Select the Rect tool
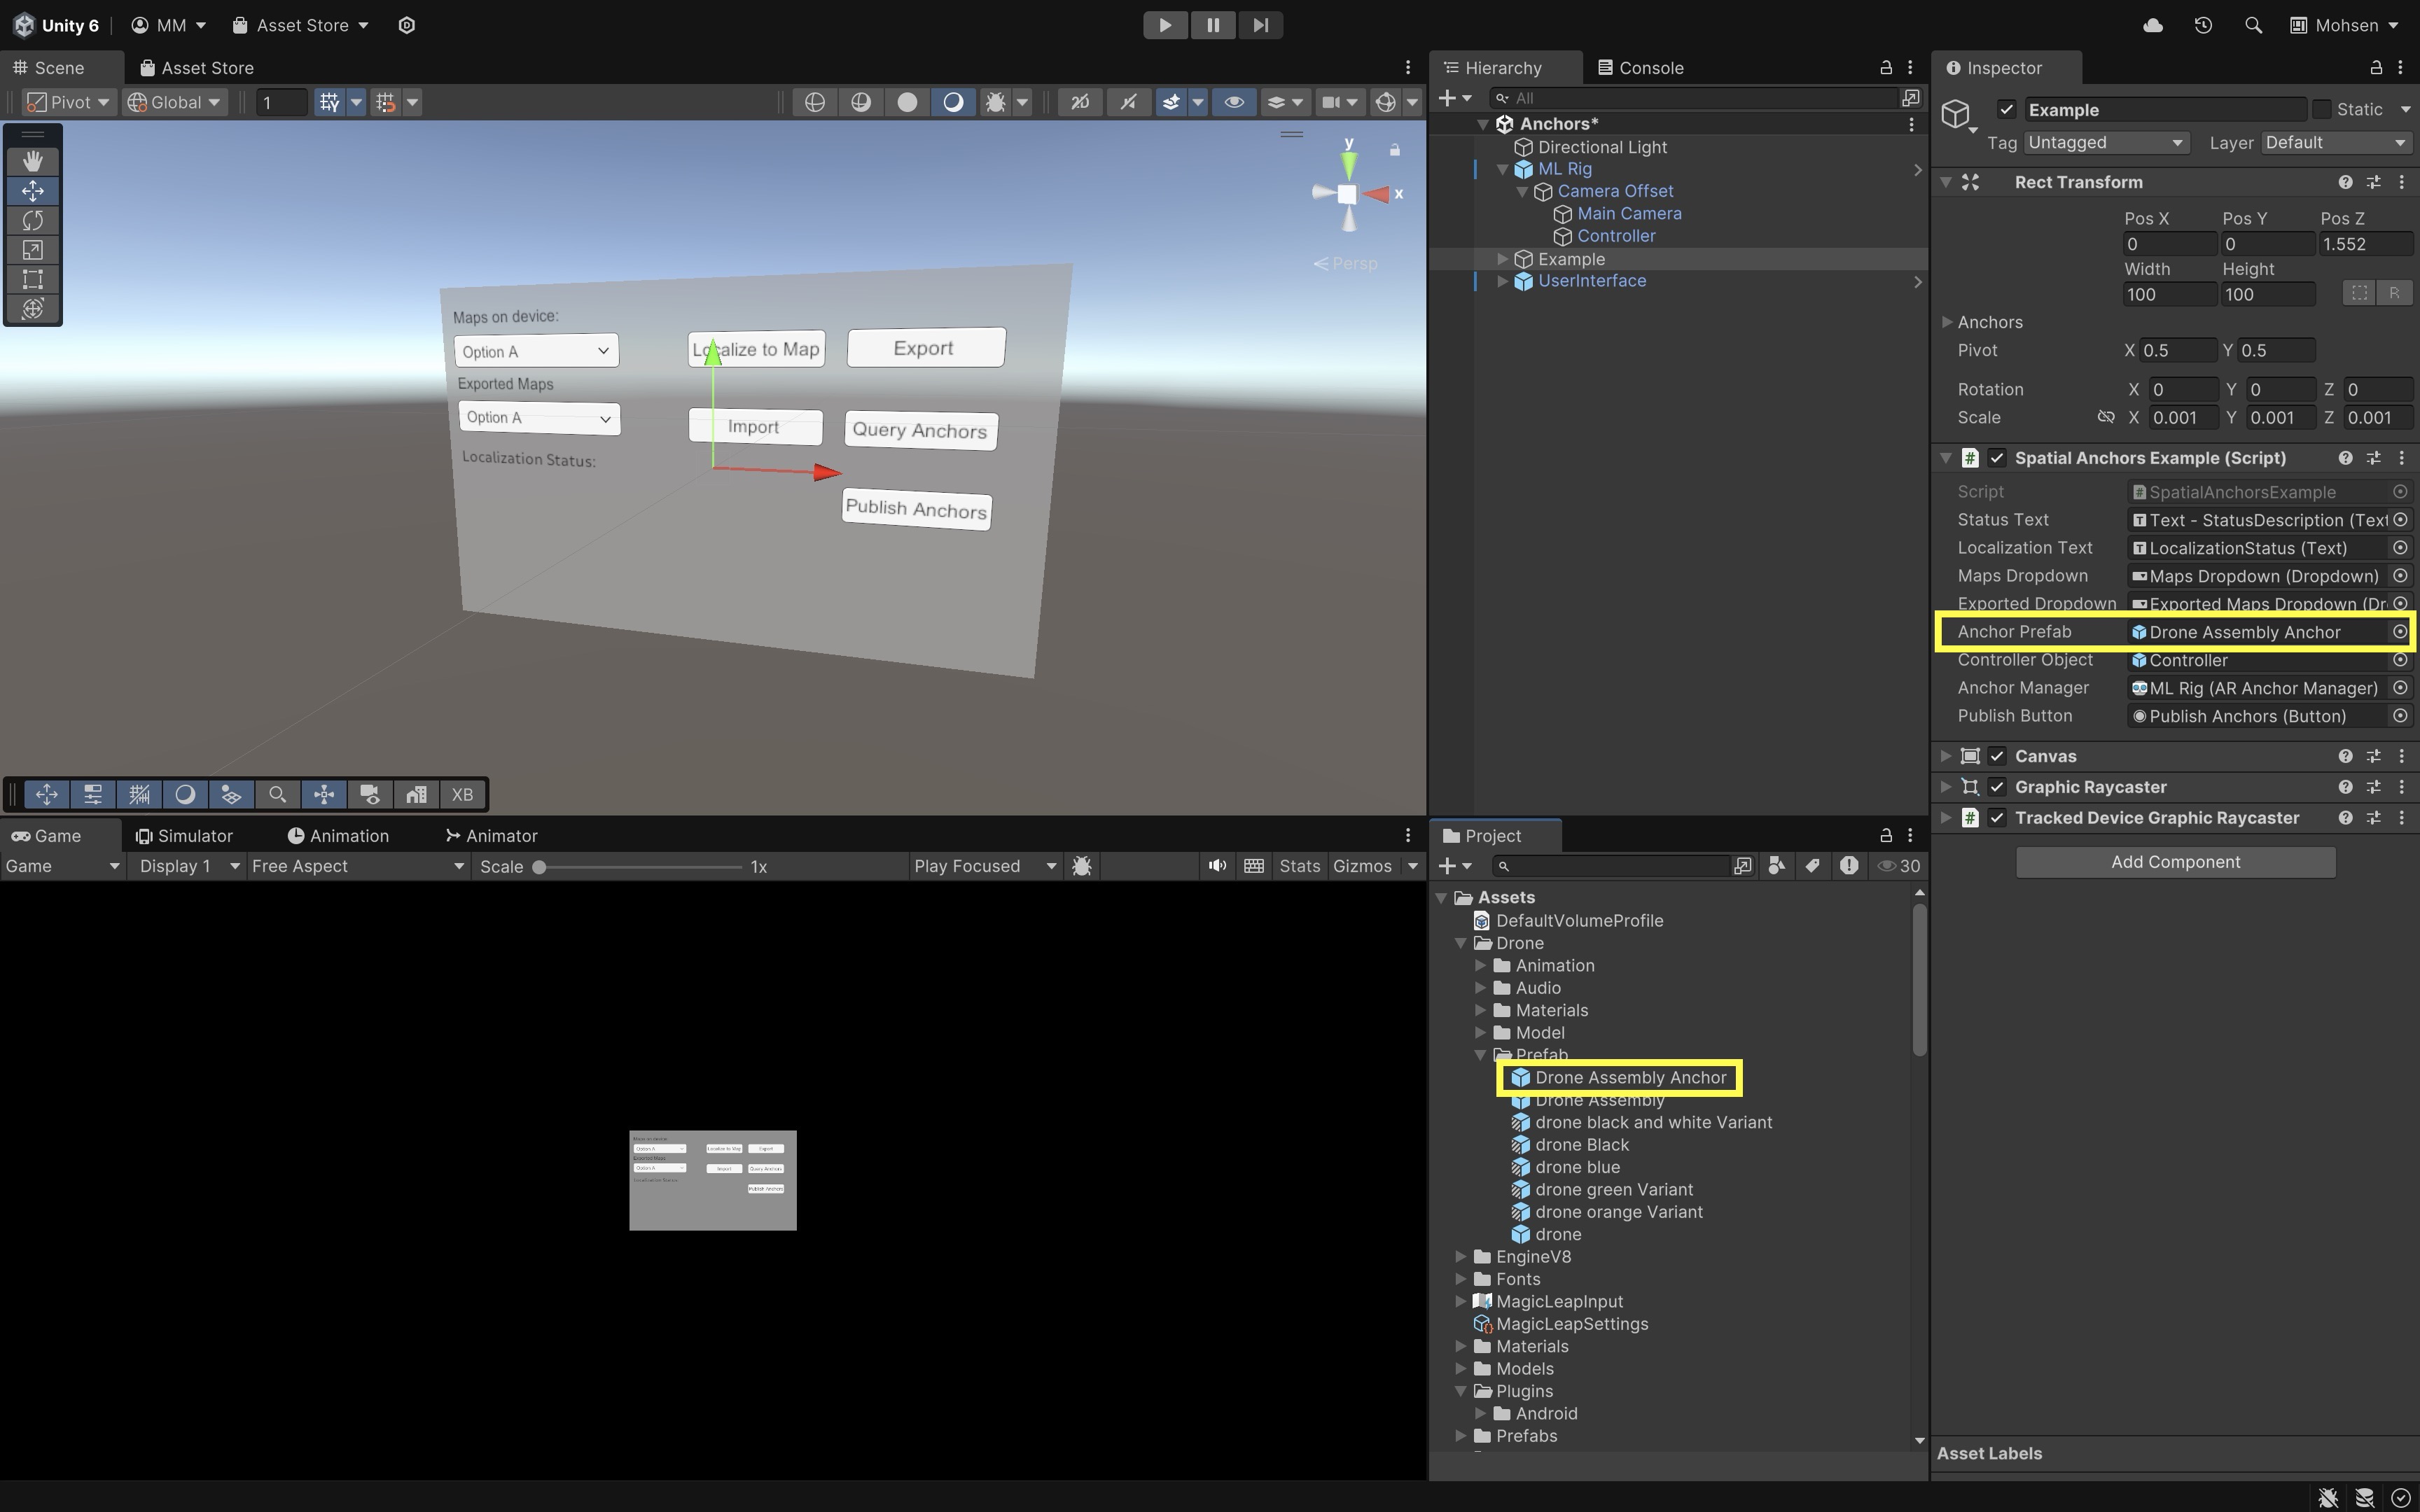Image resolution: width=2420 pixels, height=1512 pixels. click(x=32, y=279)
